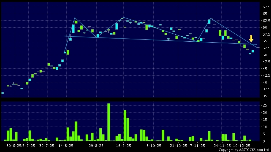Select the 10 volume axis label
Image resolution: width=271 pixels, height=152 pixels.
pos(265,127)
